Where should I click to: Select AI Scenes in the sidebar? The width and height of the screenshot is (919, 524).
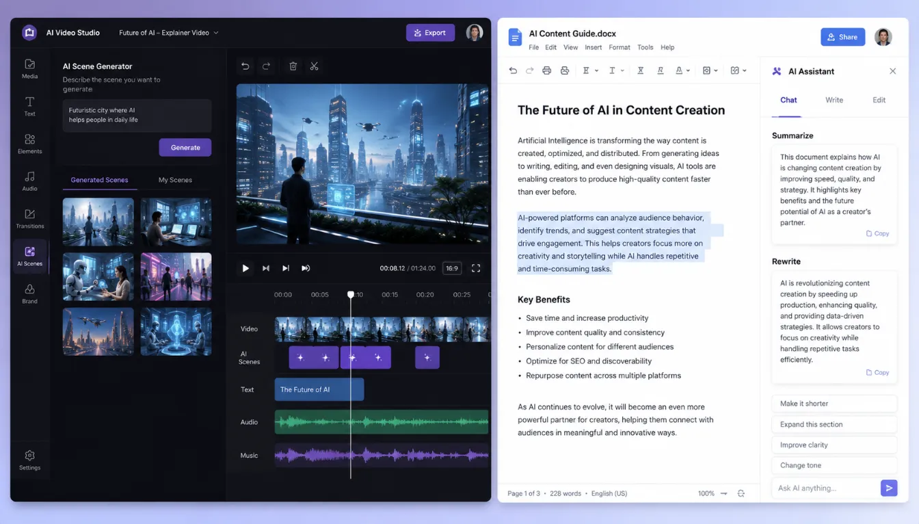click(29, 257)
